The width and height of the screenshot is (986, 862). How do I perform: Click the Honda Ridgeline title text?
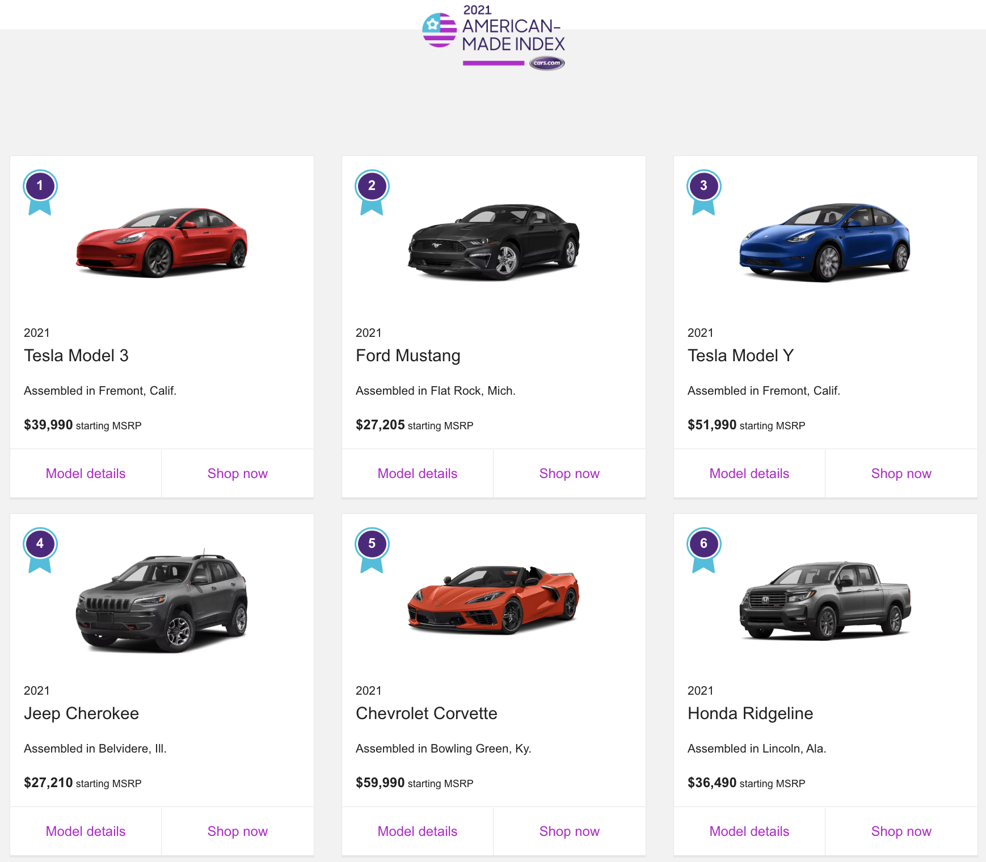[x=750, y=713]
